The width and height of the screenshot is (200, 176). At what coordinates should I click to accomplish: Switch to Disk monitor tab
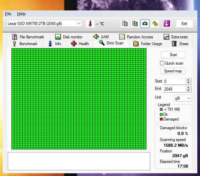[x=69, y=37]
